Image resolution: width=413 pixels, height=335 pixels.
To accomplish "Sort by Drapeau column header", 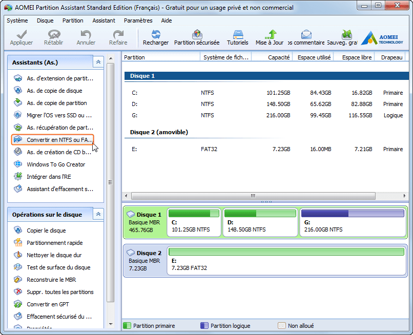I will pyautogui.click(x=389, y=57).
